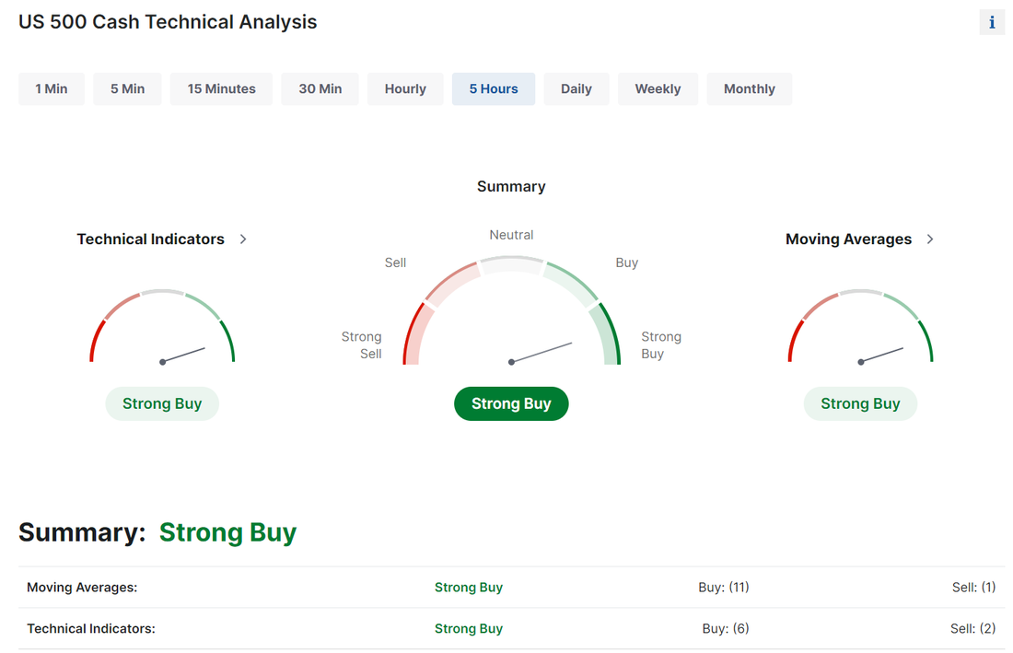Open the Daily timeframe tab

point(576,89)
